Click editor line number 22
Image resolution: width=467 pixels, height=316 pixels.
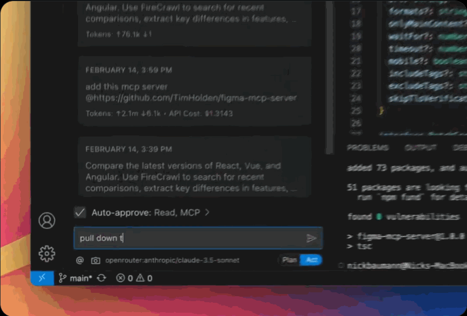[357, 74]
